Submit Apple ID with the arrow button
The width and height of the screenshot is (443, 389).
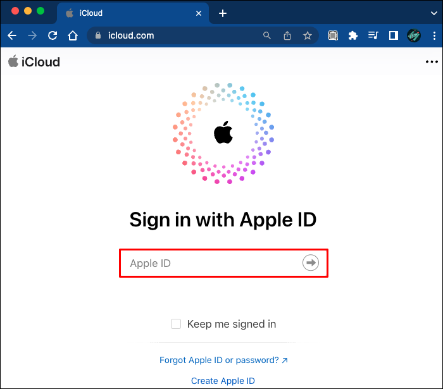click(x=311, y=263)
